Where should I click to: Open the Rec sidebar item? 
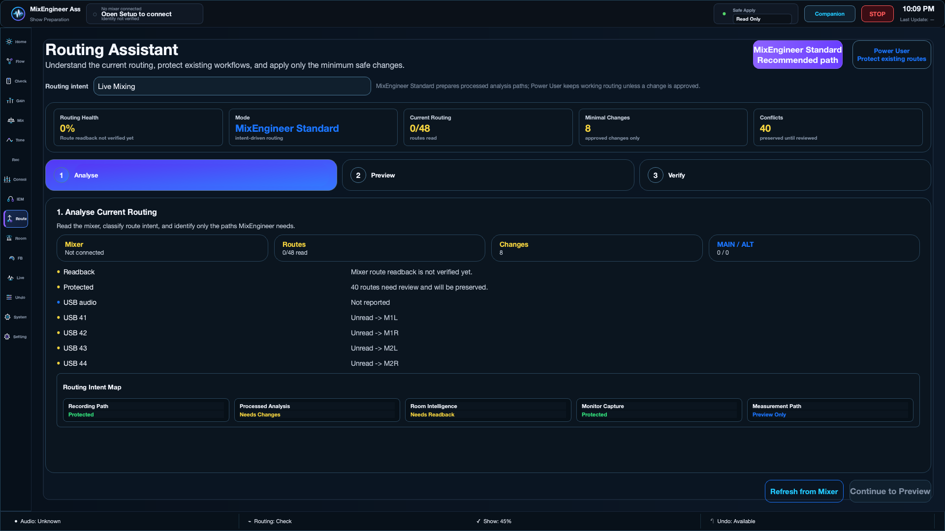(16, 160)
